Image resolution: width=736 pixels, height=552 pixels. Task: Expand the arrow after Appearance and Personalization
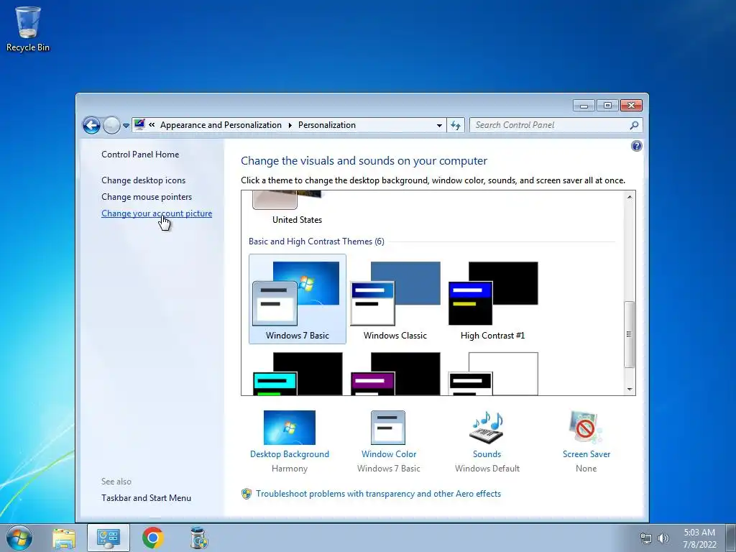point(290,125)
